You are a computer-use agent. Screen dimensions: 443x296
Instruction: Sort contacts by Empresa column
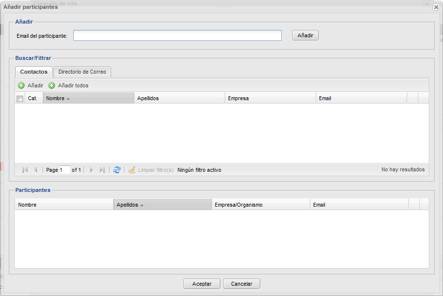[270, 98]
